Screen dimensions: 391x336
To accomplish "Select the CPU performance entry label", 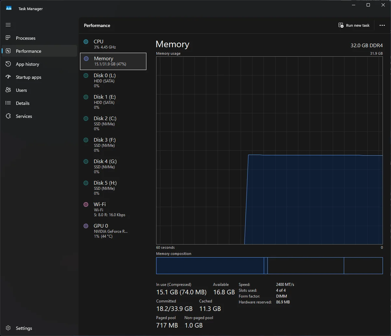I will pos(99,42).
